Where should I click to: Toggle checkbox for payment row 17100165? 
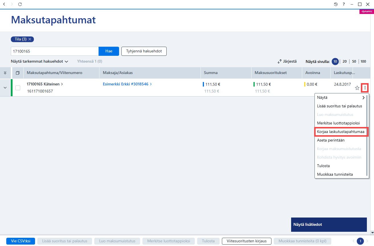click(x=18, y=88)
